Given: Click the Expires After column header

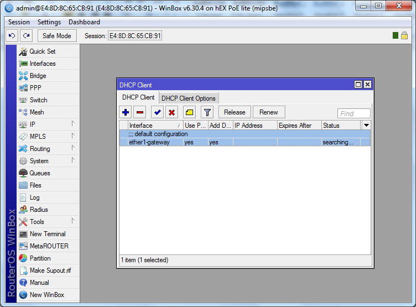Looking at the screenshot, I should point(299,126).
